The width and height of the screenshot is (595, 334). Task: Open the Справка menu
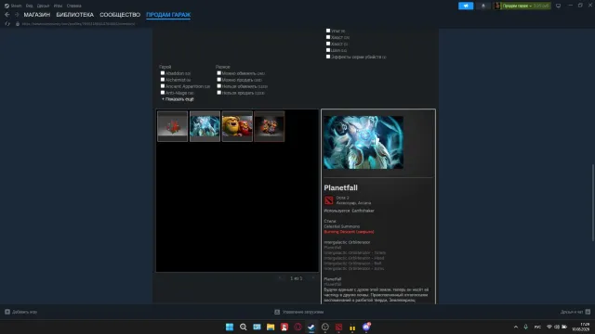73,6
